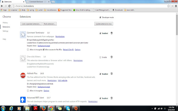Click the Pack extension button
Image resolution: width=178 pixels, height=111 pixels.
tap(50, 24)
